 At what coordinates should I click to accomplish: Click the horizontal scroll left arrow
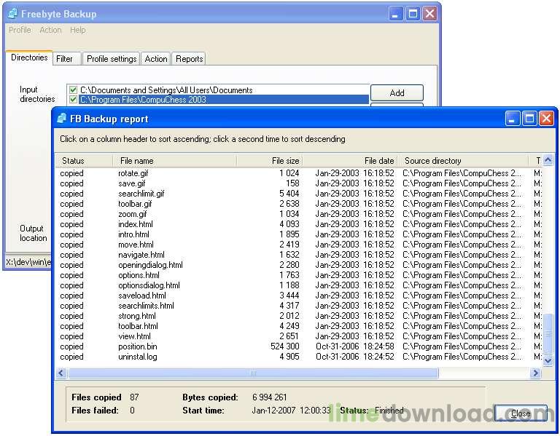coord(61,373)
